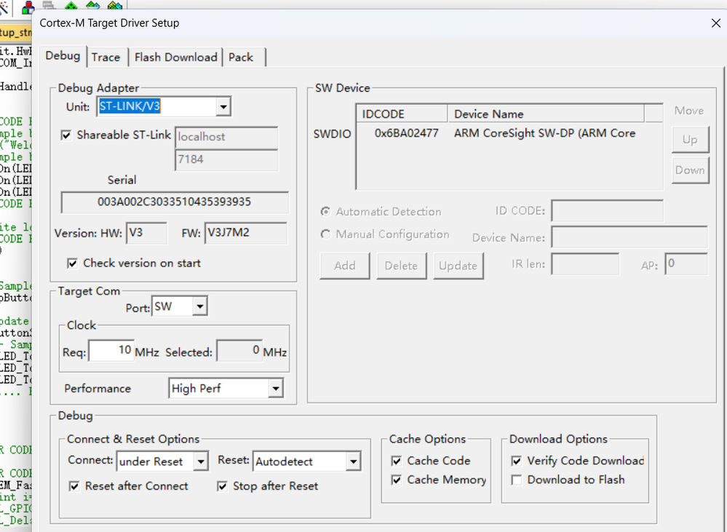Open the Port SW dropdown
The height and width of the screenshot is (532, 727).
[x=200, y=306]
